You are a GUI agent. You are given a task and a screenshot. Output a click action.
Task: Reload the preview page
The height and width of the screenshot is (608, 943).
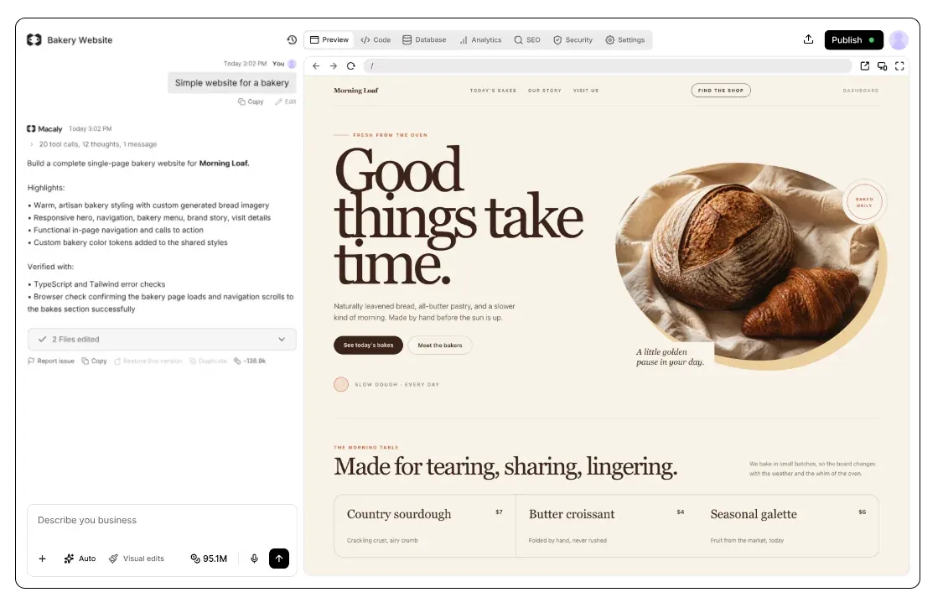click(351, 66)
